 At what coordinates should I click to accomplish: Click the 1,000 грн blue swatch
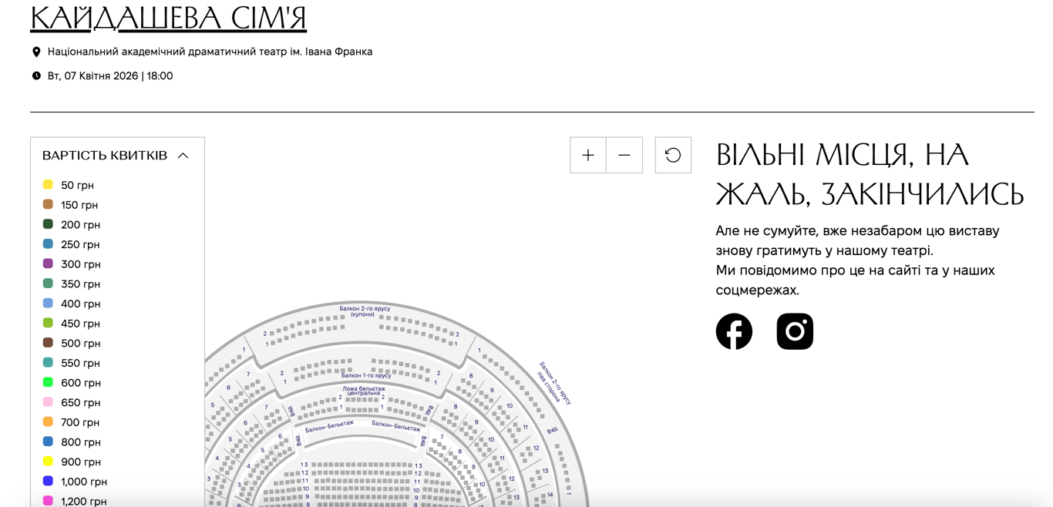[x=48, y=481]
